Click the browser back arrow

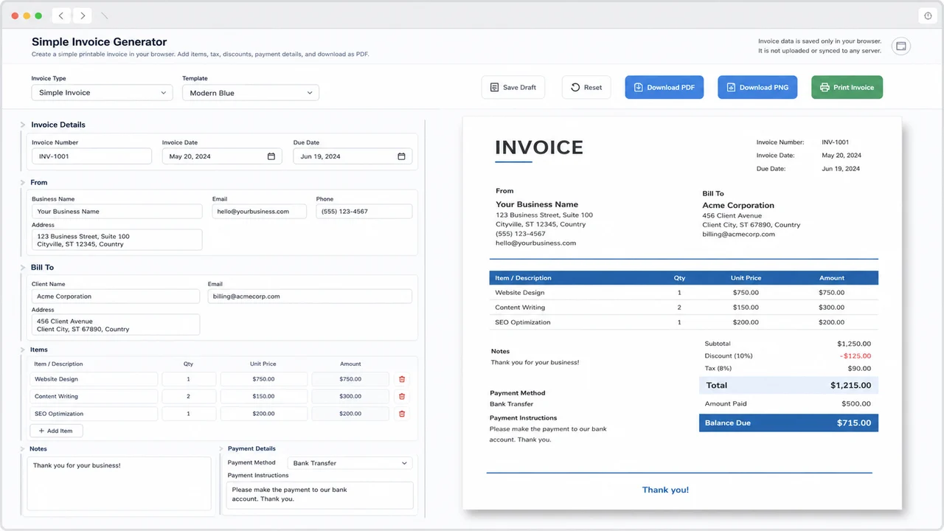tap(61, 15)
